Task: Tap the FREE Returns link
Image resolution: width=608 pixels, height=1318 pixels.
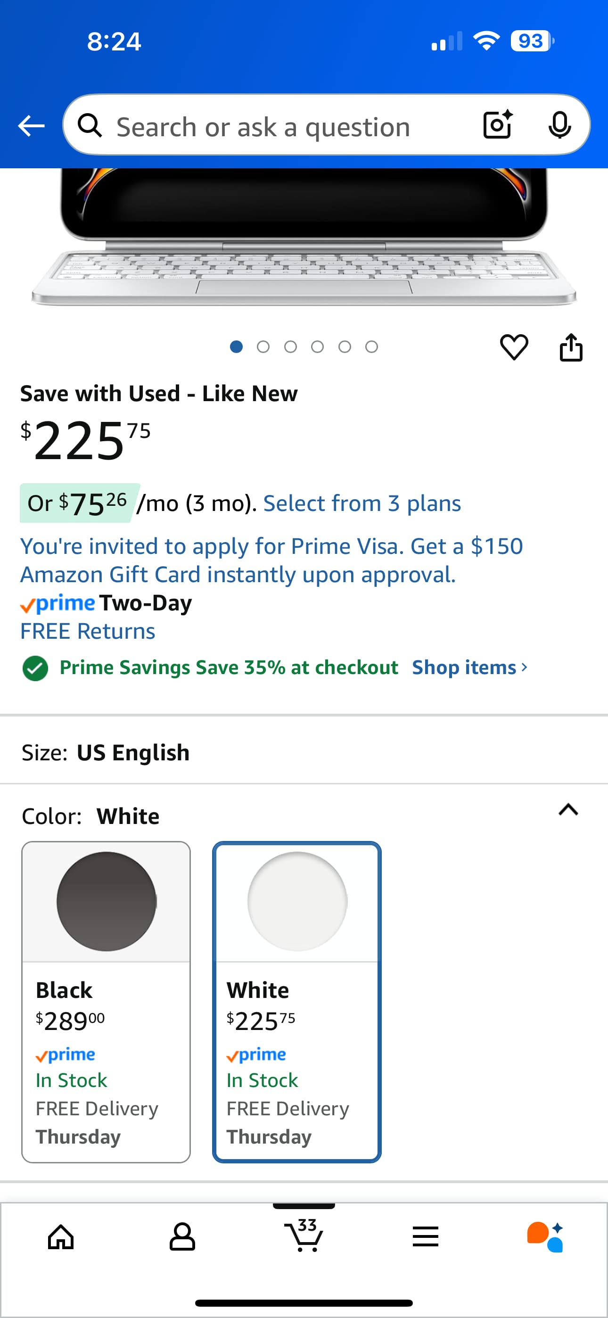Action: pyautogui.click(x=88, y=631)
